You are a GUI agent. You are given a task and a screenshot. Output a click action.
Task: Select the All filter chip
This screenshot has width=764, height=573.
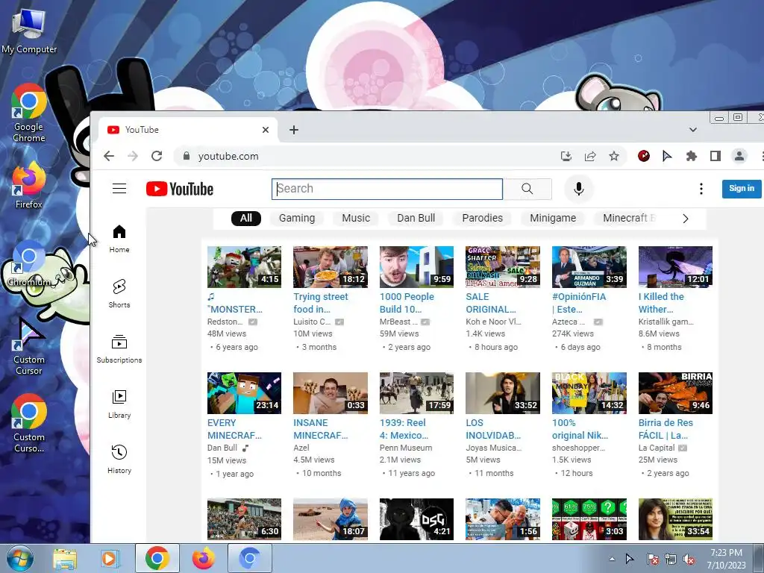pos(246,219)
